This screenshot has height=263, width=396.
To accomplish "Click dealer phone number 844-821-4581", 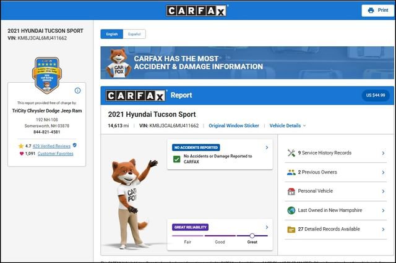I will (47, 132).
